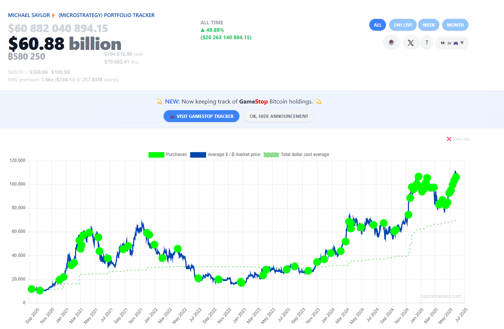Open the X (Twitter) profile icon

click(411, 43)
